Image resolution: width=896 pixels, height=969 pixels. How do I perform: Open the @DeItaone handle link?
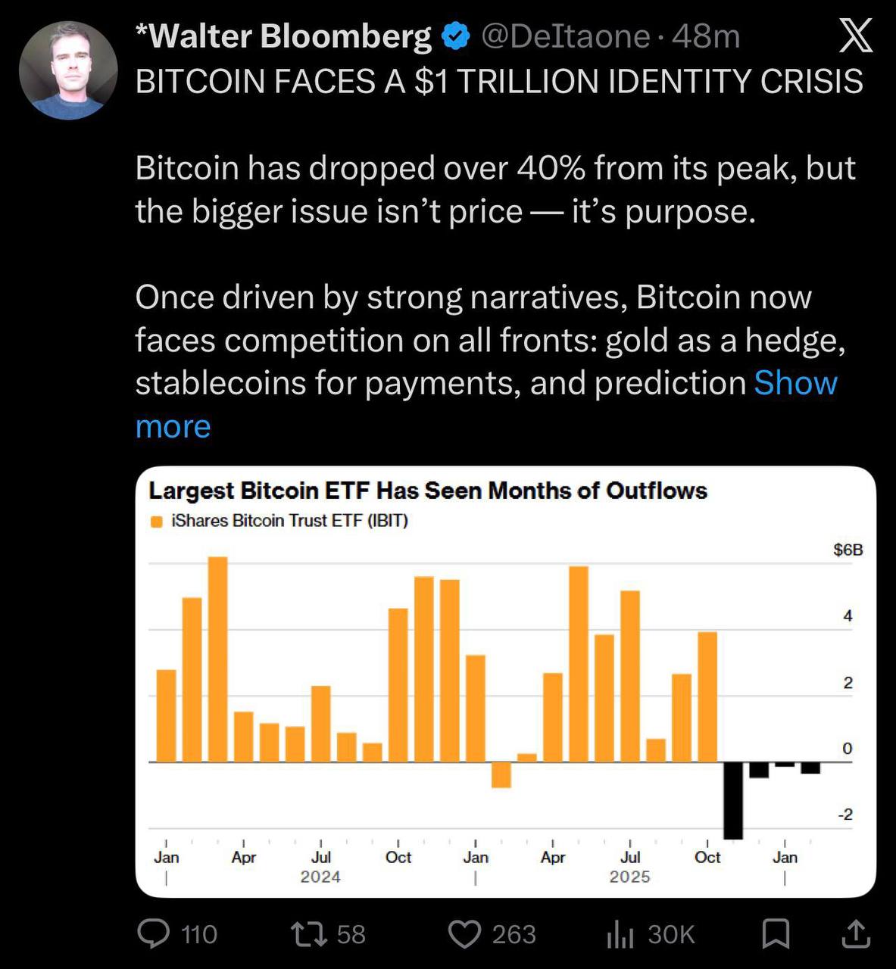coord(565,36)
